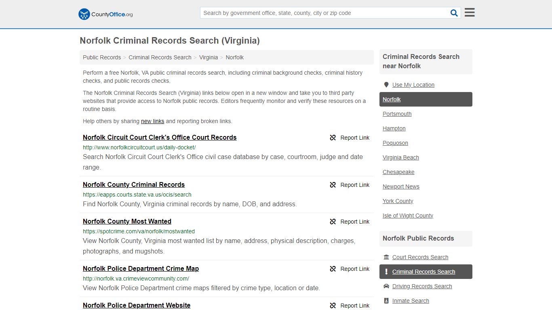The image size is (552, 310).
Task: Open Norfolk Police Department Website link
Action: (137, 305)
